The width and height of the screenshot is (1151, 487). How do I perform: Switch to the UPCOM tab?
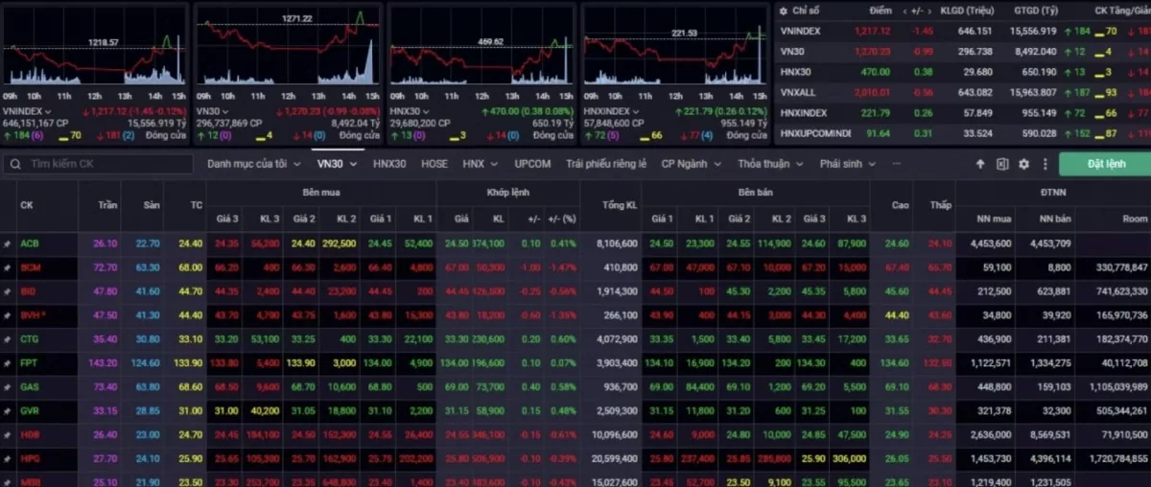[532, 164]
